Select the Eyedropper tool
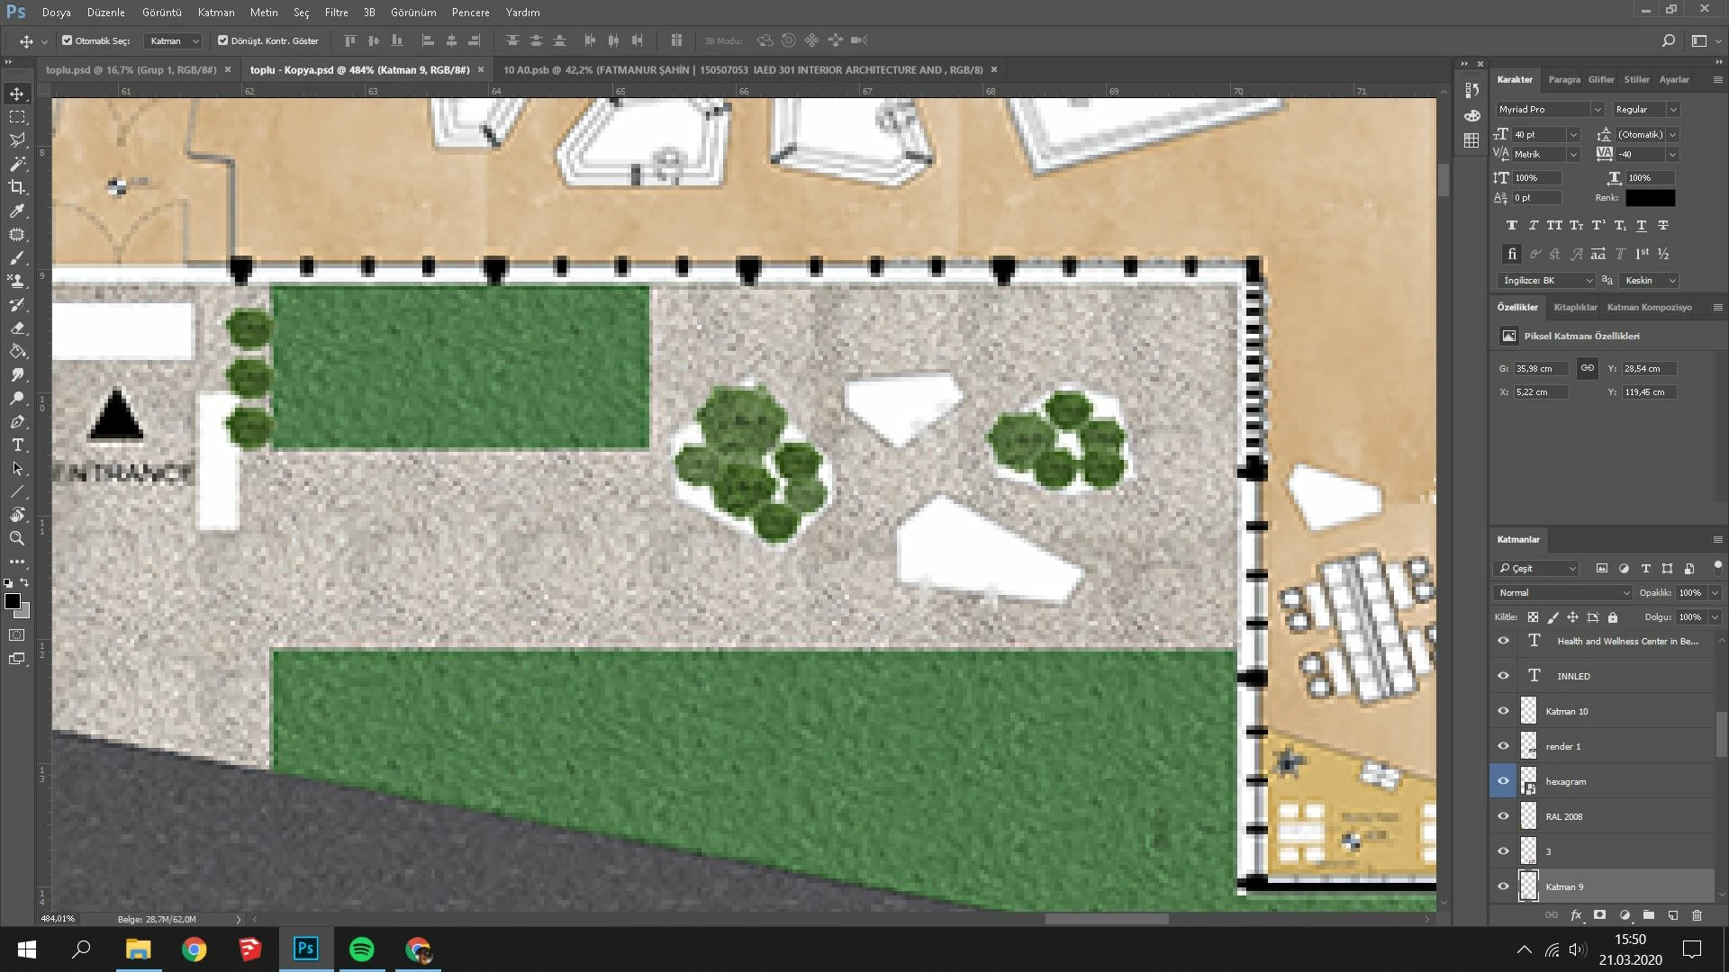This screenshot has height=972, width=1729. pos(17,211)
